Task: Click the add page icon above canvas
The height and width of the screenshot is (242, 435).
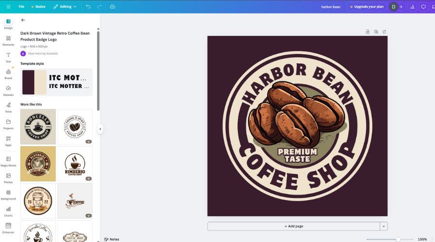Action: click(384, 31)
